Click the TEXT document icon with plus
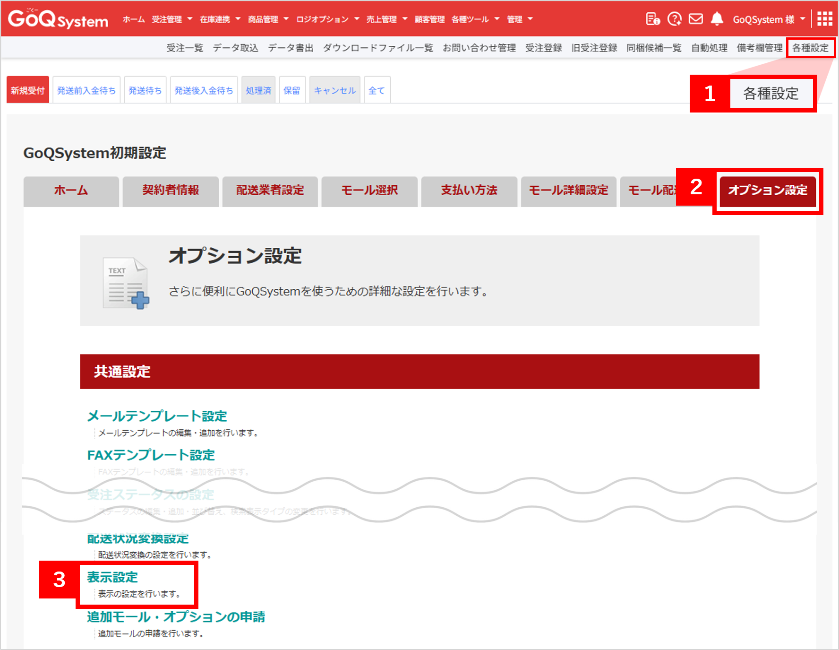839x650 pixels. tap(126, 283)
